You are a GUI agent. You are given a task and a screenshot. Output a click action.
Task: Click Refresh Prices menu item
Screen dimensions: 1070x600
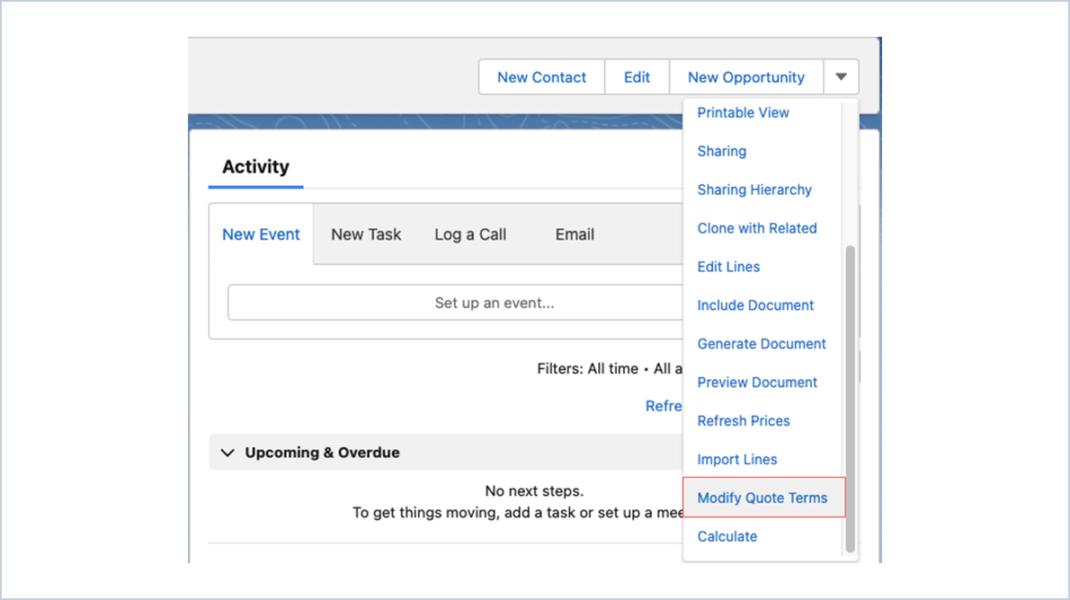click(x=744, y=420)
